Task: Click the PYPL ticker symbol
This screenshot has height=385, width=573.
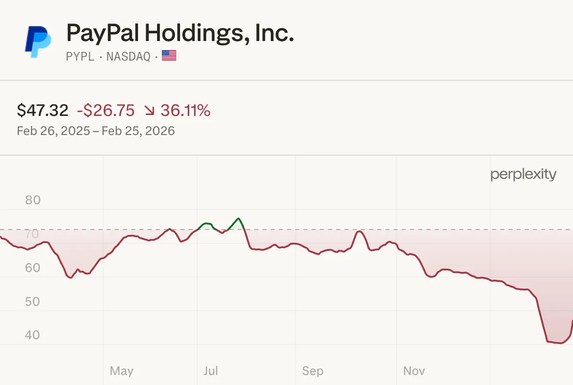Action: (x=80, y=56)
